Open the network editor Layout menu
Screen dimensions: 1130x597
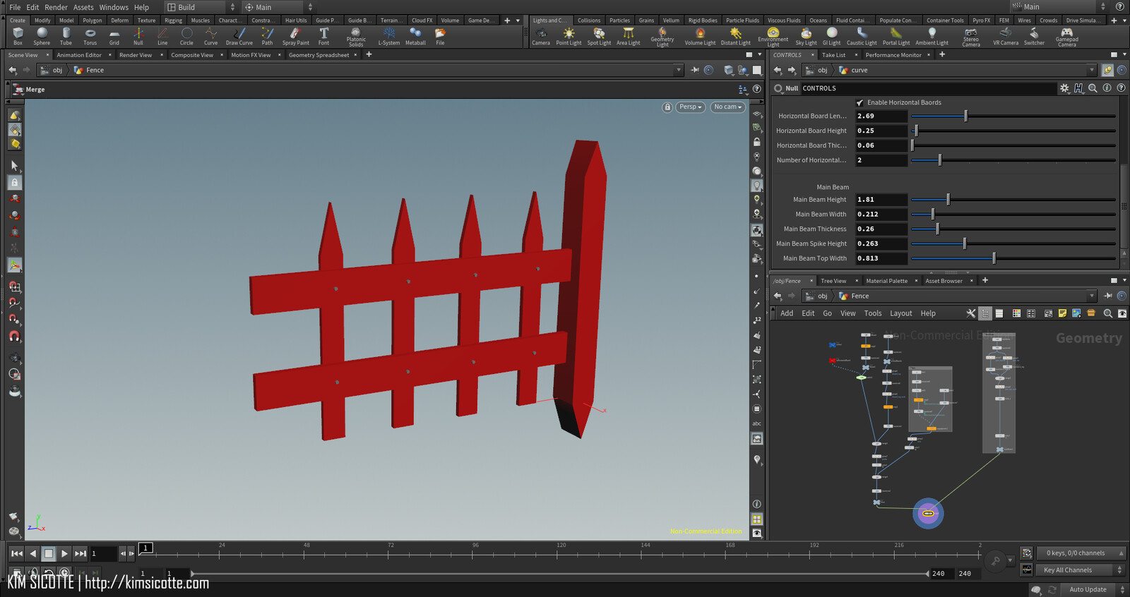pos(900,313)
